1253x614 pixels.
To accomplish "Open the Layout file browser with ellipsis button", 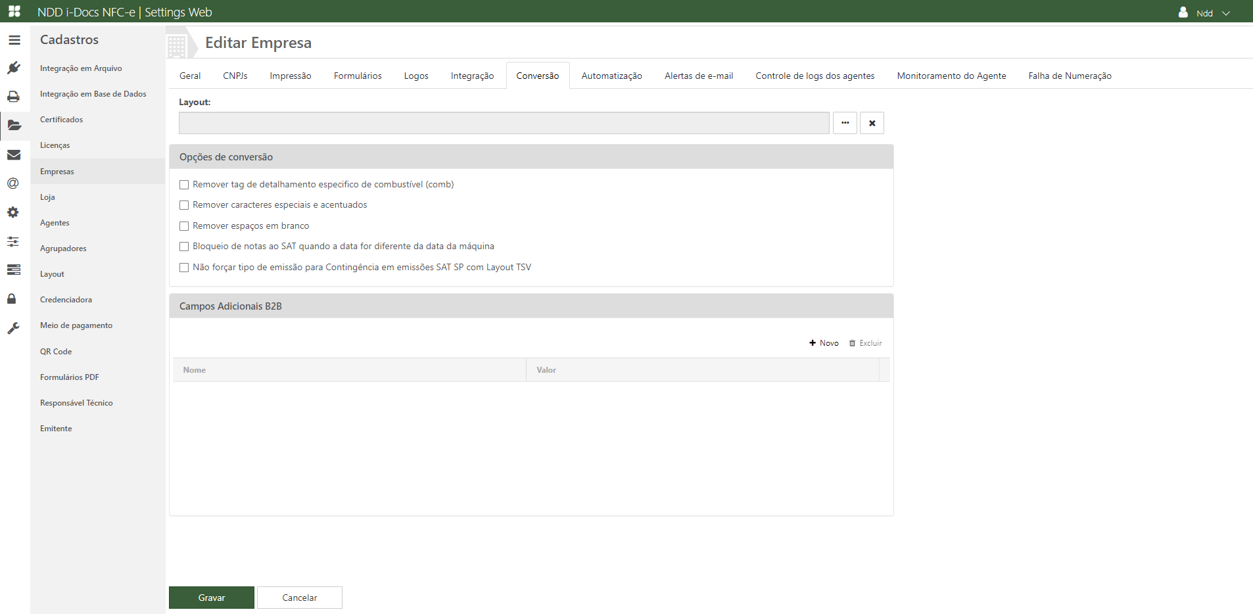I will [x=845, y=122].
